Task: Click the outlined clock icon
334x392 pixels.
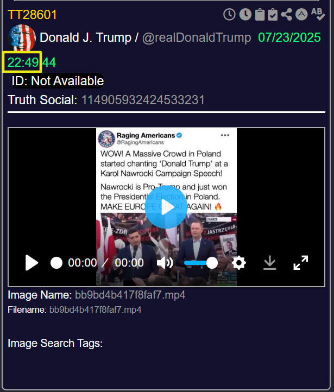Action: click(x=229, y=15)
